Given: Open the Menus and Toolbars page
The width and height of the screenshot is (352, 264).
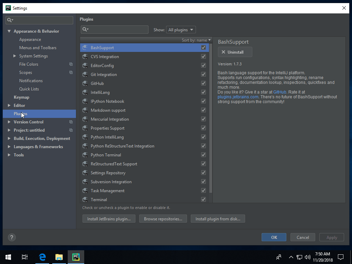Looking at the screenshot, I should click(x=38, y=48).
